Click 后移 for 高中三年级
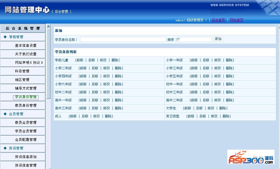The width and height of the screenshot is (280, 169). point(95,108)
